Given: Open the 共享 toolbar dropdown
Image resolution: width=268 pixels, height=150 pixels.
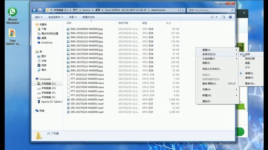Looking at the screenshot, I should click(72, 17).
